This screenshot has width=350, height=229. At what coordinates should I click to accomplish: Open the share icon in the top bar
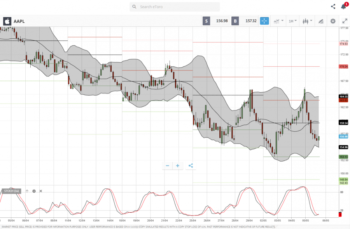pyautogui.click(x=333, y=7)
